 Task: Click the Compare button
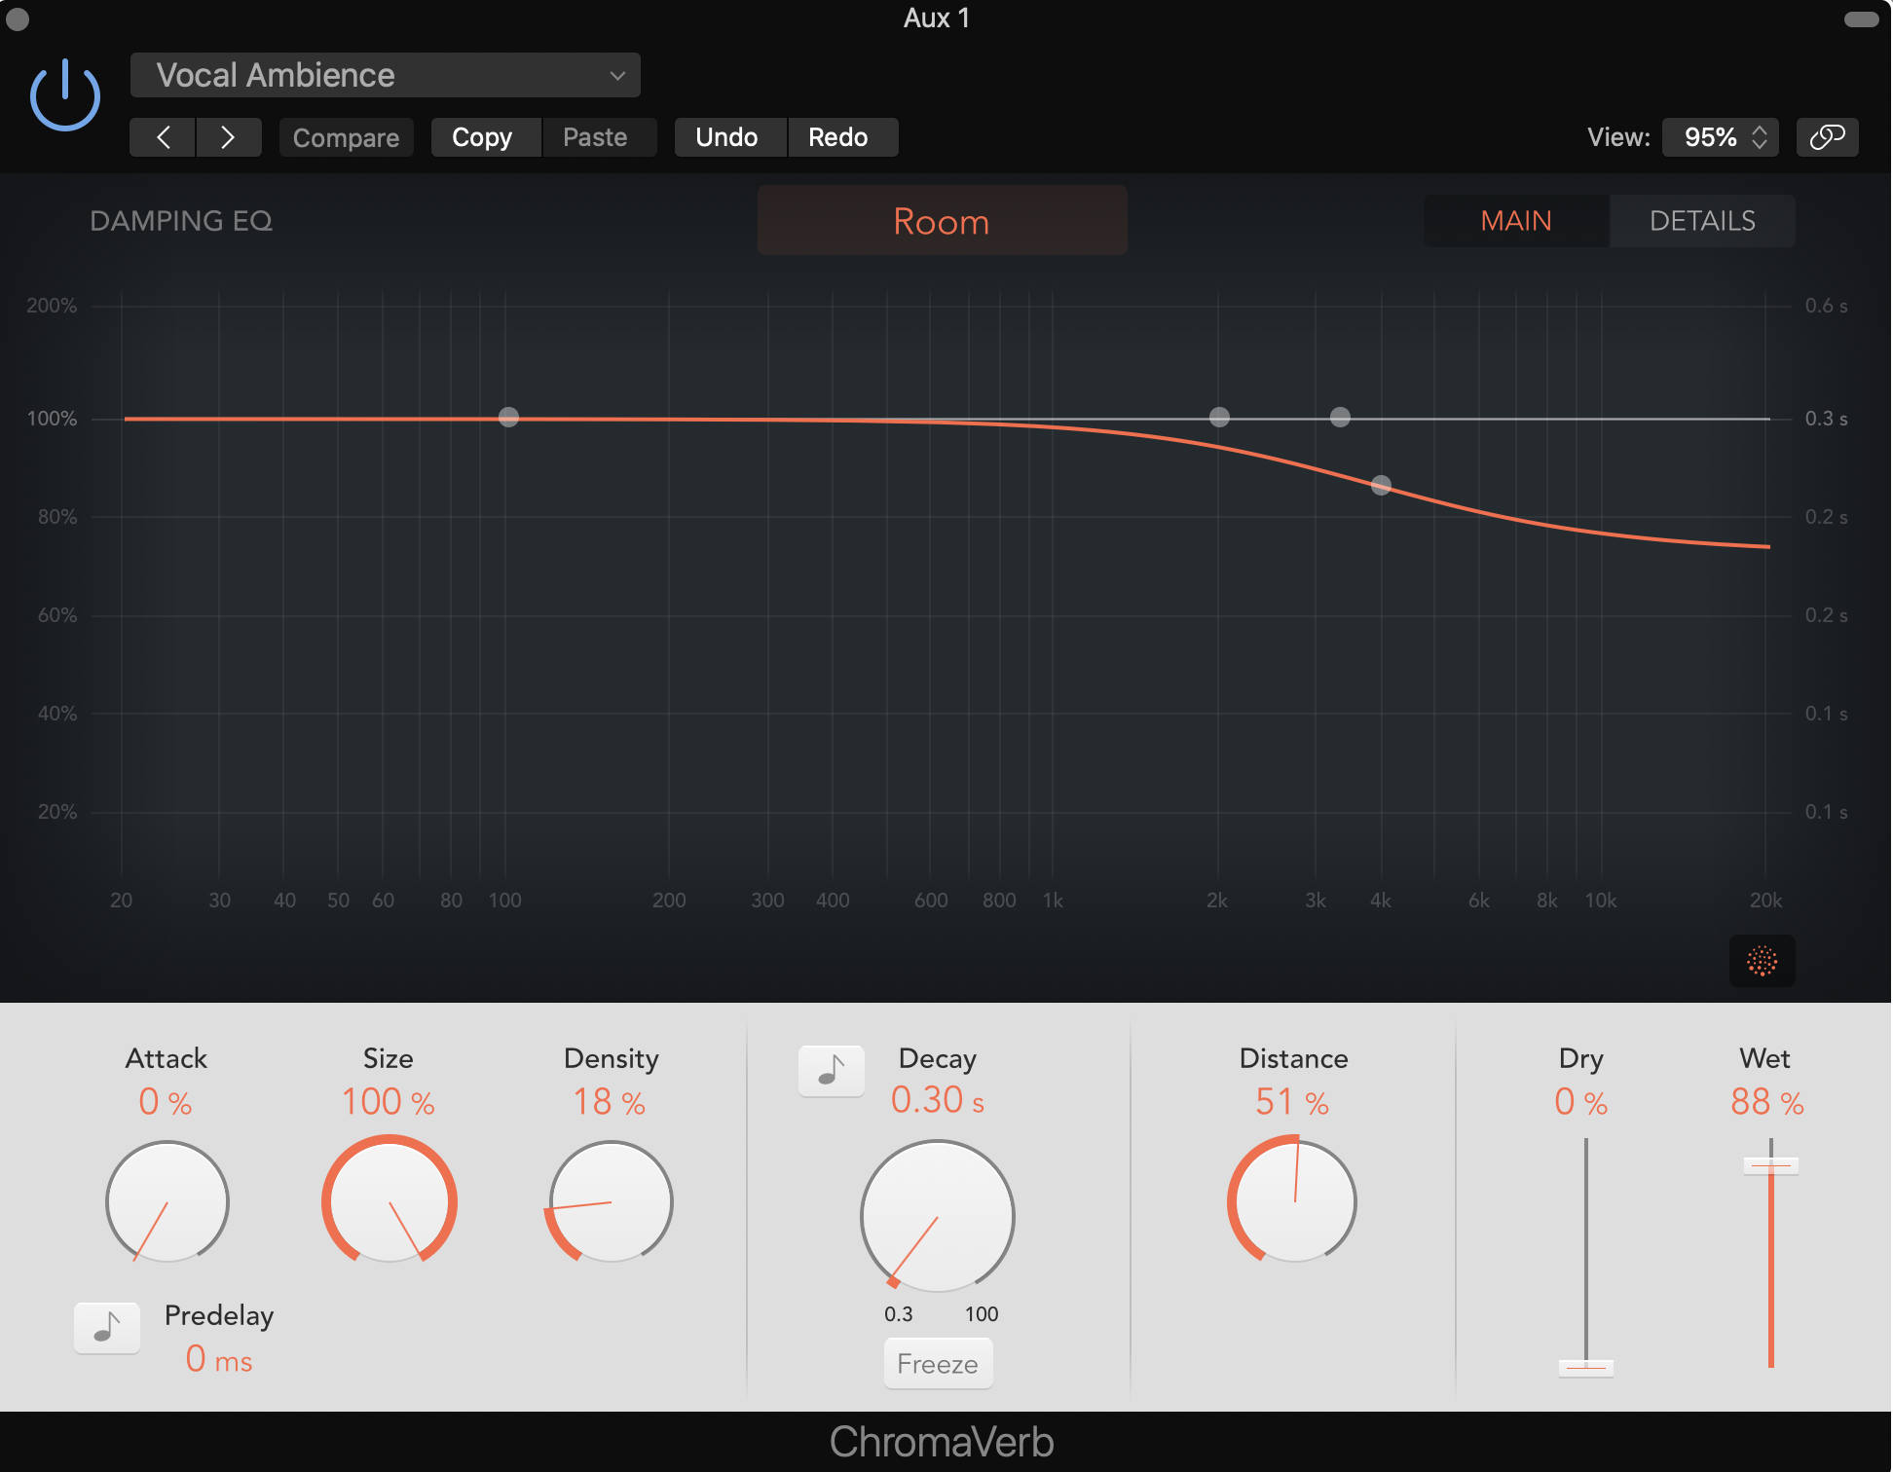tap(346, 137)
